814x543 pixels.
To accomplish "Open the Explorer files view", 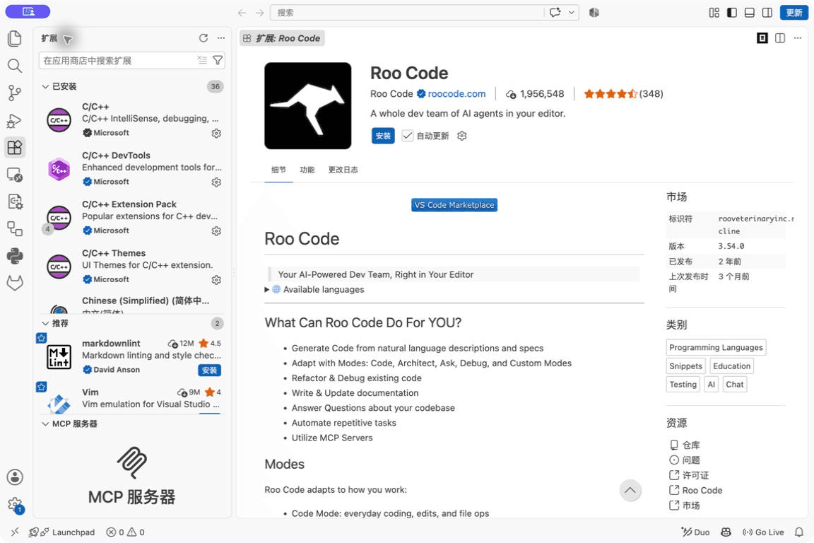I will 15,38.
